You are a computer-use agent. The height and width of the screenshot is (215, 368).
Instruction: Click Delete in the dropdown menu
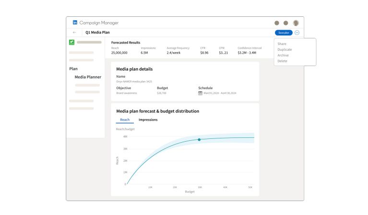(x=282, y=61)
